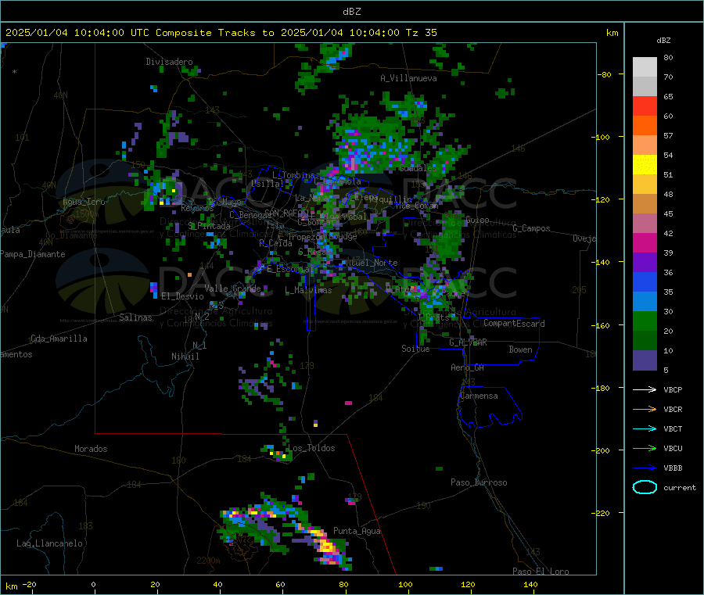This screenshot has height=595, width=704.
Task: Click the Soitue map label
Action: click(415, 349)
